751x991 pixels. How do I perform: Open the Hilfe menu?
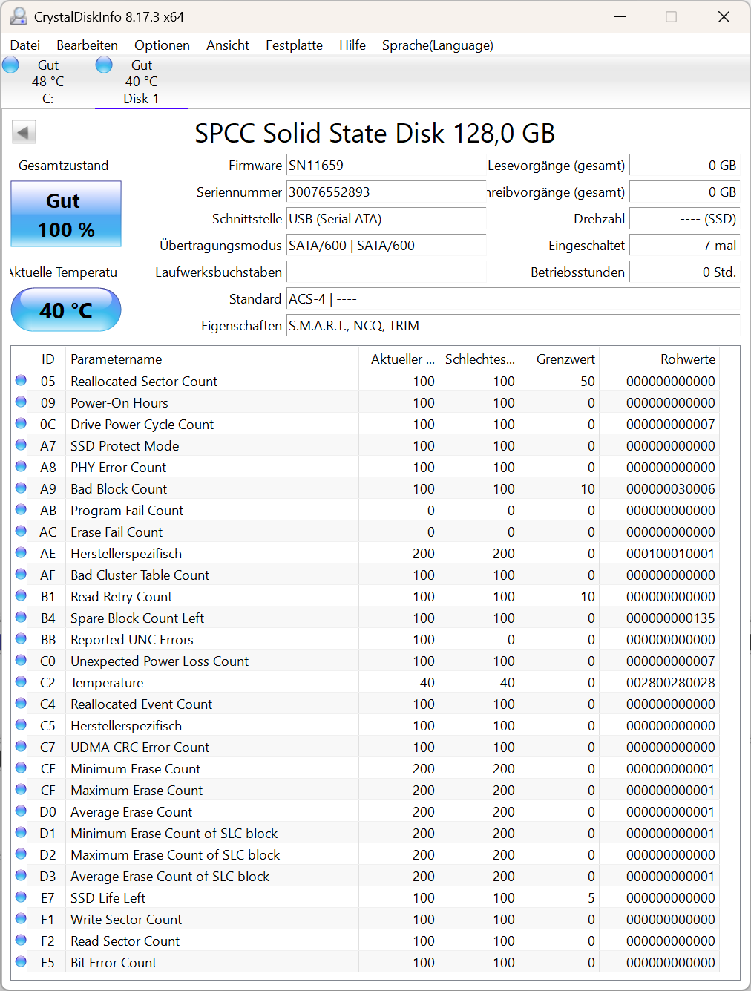coord(352,45)
